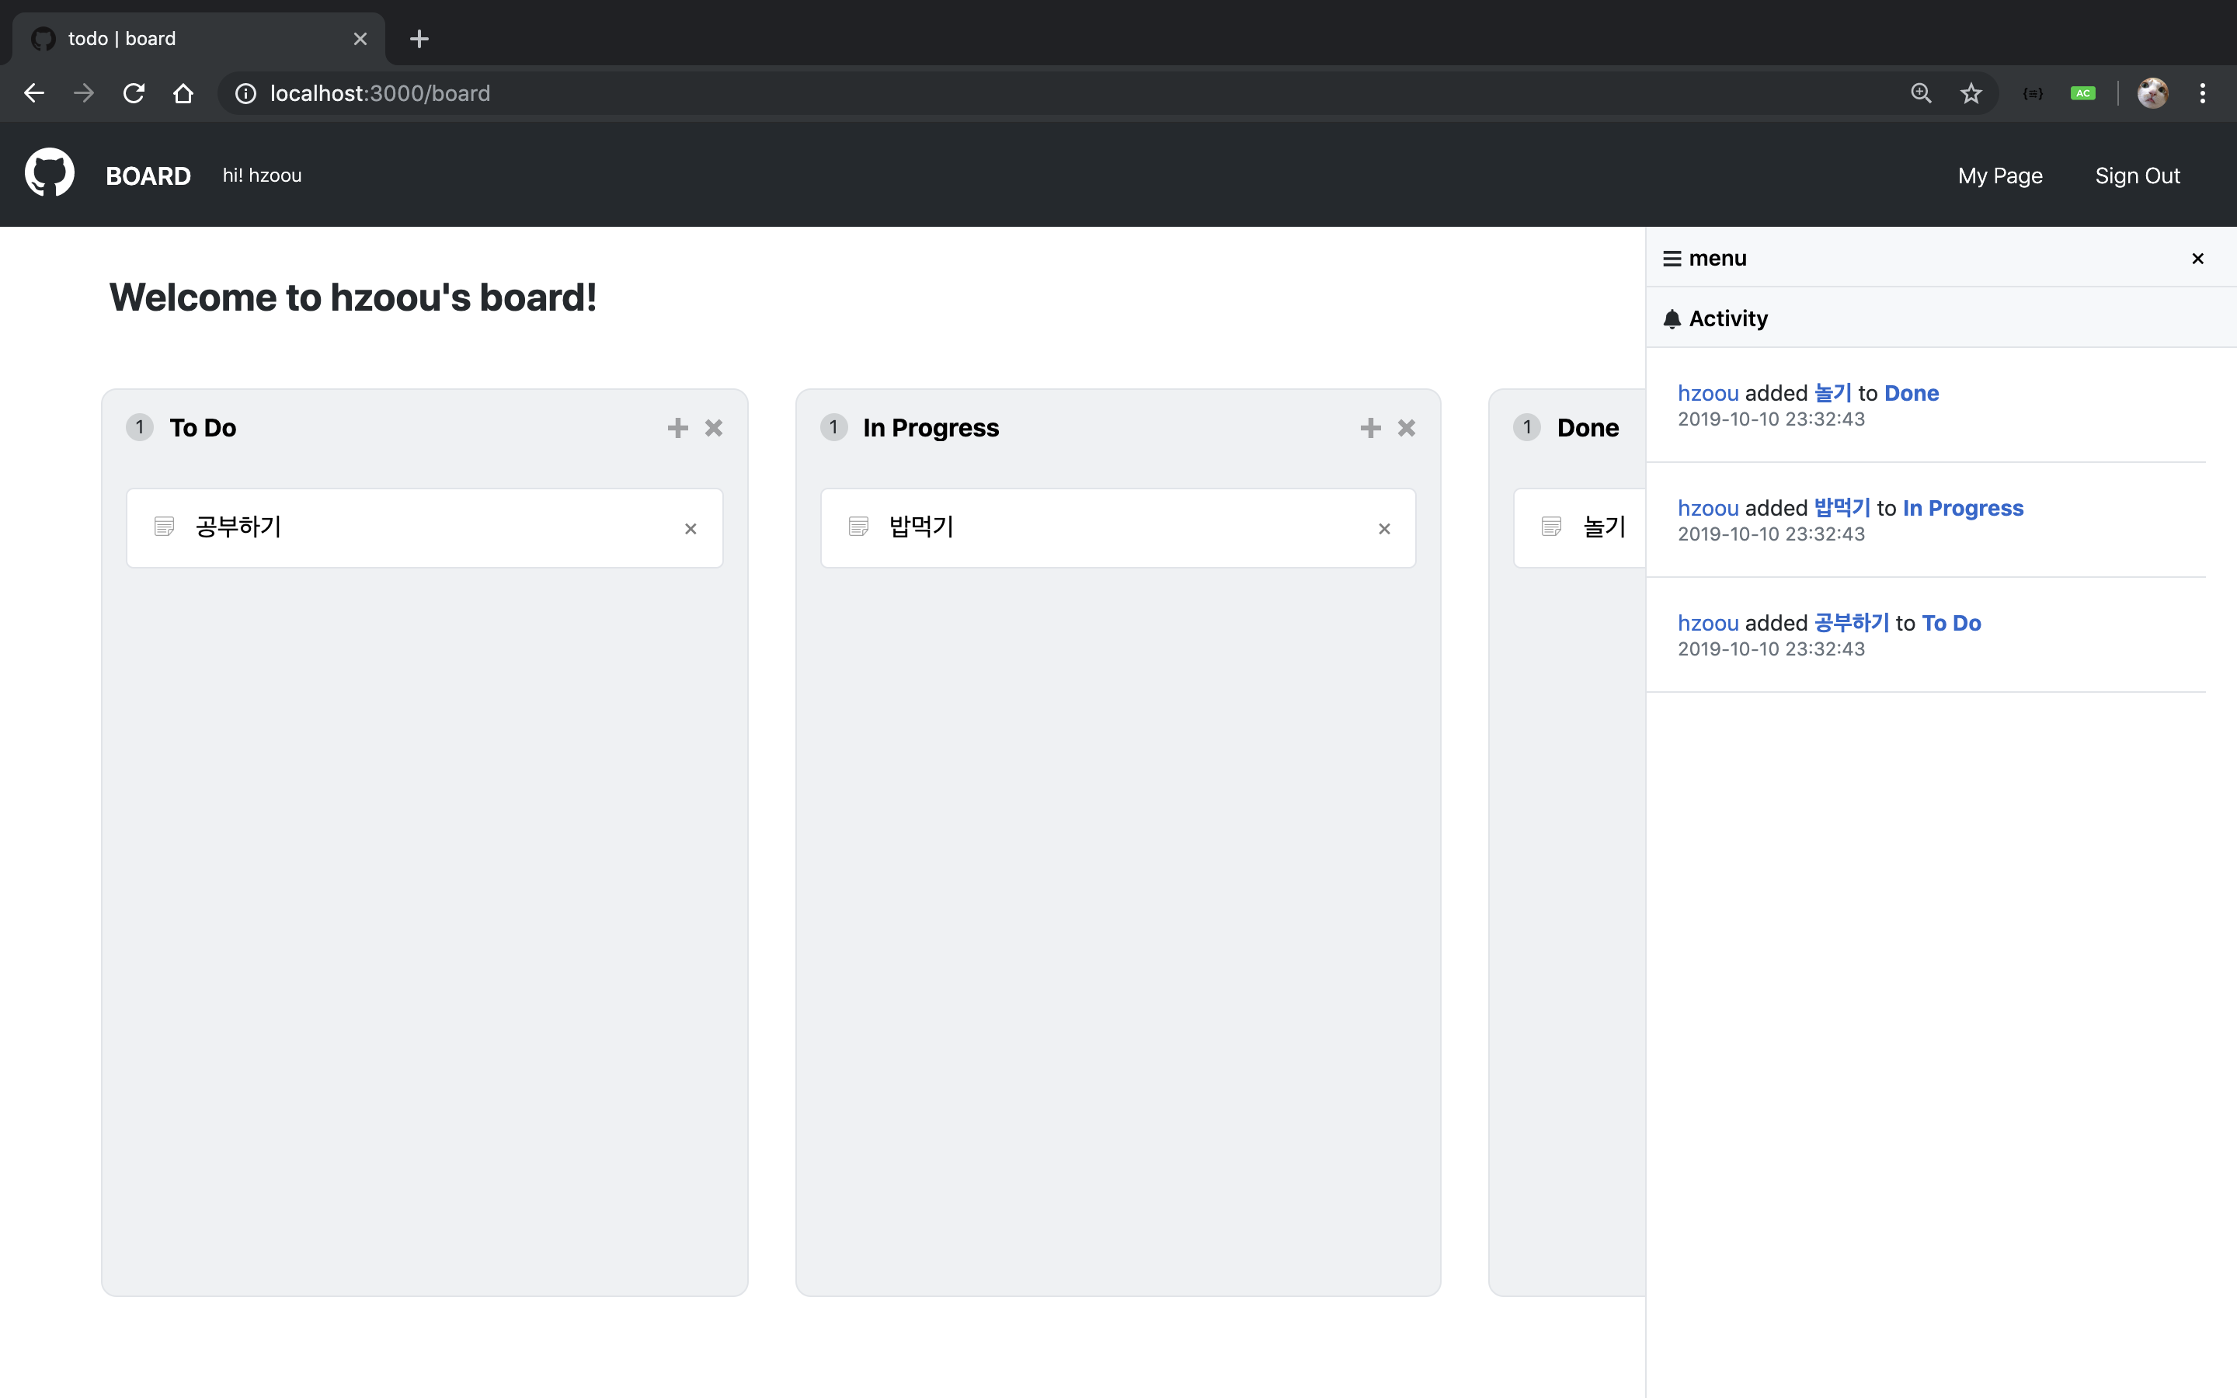Bookmark this page with star icon

point(1971,93)
